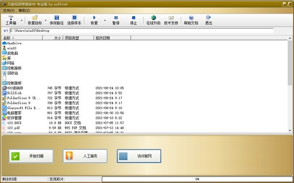The image size is (294, 183).
Task: Expand the 恢复 dropdown arrow
Action: click(105, 20)
